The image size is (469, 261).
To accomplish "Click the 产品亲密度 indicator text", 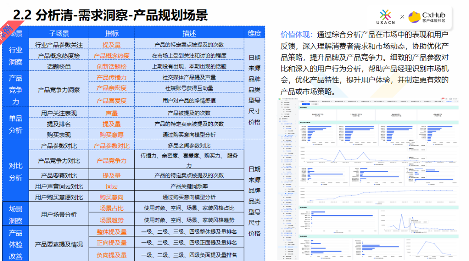I will coord(112,88).
